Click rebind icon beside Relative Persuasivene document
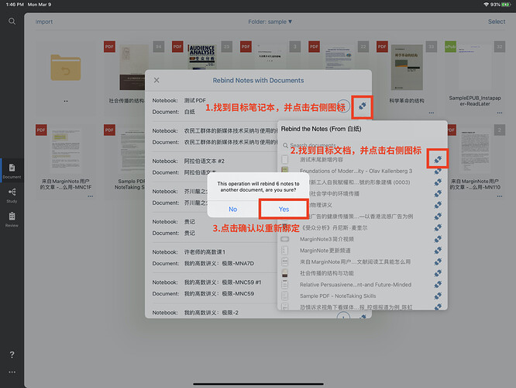Viewport: 516px width, 388px height. [438, 285]
